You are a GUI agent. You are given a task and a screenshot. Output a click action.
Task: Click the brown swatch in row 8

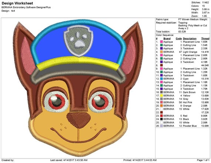[x=161, y=65]
